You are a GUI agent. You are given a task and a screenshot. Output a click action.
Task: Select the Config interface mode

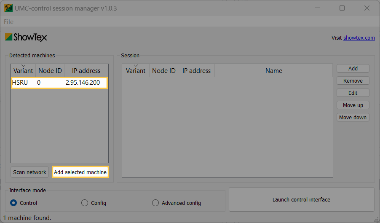click(94, 203)
